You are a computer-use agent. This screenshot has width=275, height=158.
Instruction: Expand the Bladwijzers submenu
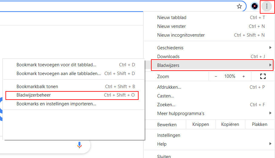point(168,65)
